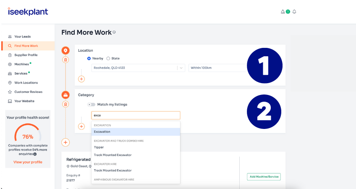
Task: Click the info icon next to Find More Work
Action: click(x=114, y=32)
